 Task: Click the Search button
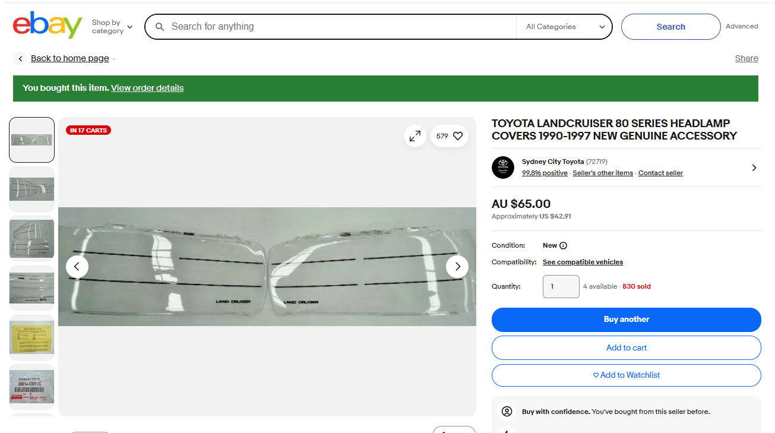pos(670,27)
